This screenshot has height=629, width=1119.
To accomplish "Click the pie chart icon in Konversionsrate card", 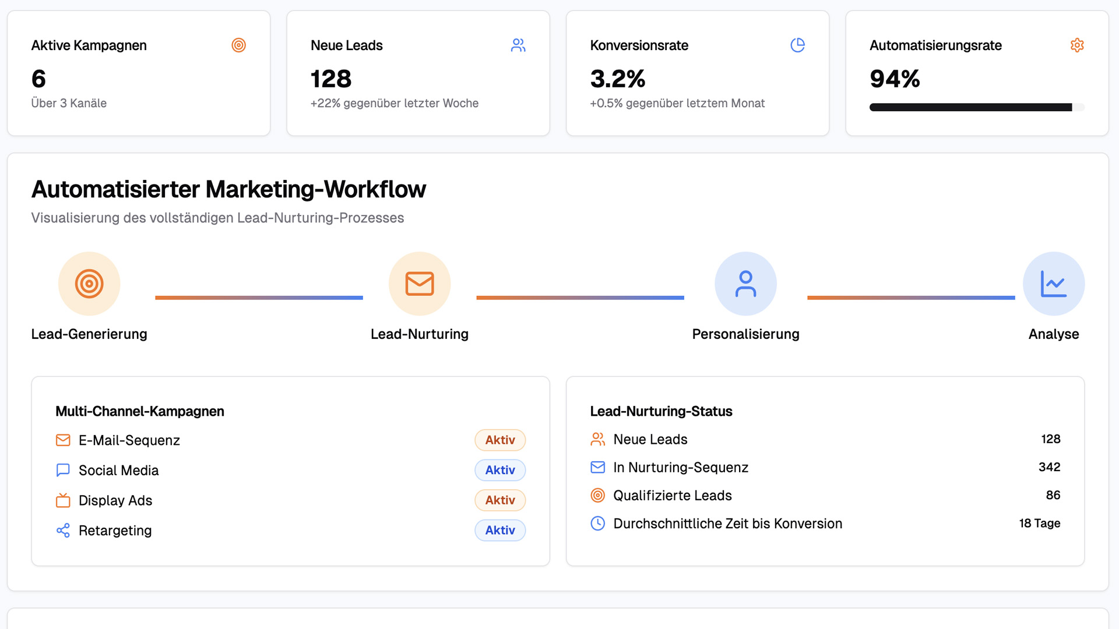I will coord(797,45).
